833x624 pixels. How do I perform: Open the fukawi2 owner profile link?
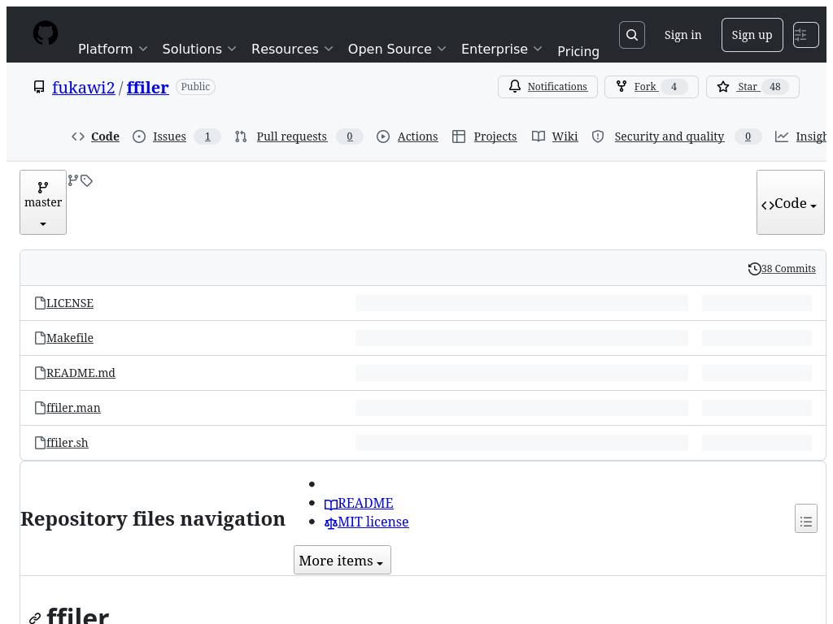pyautogui.click(x=84, y=87)
